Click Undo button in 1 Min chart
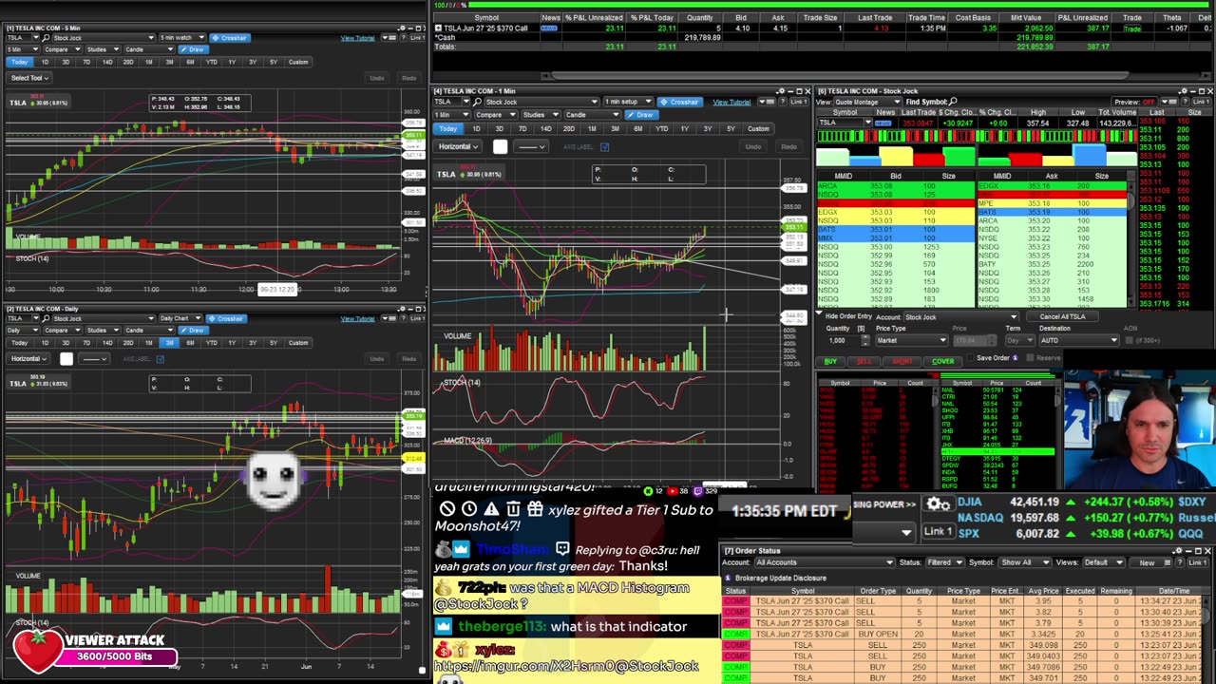Image resolution: width=1216 pixels, height=684 pixels. click(x=752, y=146)
